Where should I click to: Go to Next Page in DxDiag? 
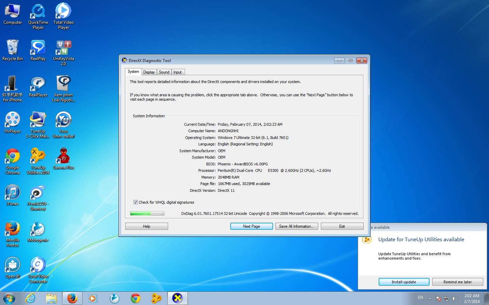[252, 226]
